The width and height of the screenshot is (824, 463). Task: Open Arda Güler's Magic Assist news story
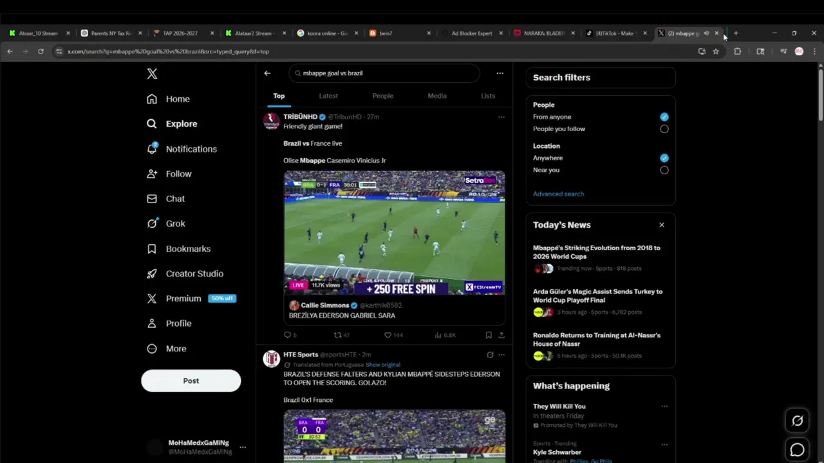601,301
